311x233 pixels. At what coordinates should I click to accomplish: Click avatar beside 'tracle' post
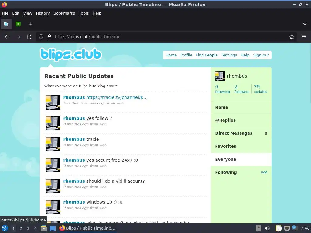53,144
